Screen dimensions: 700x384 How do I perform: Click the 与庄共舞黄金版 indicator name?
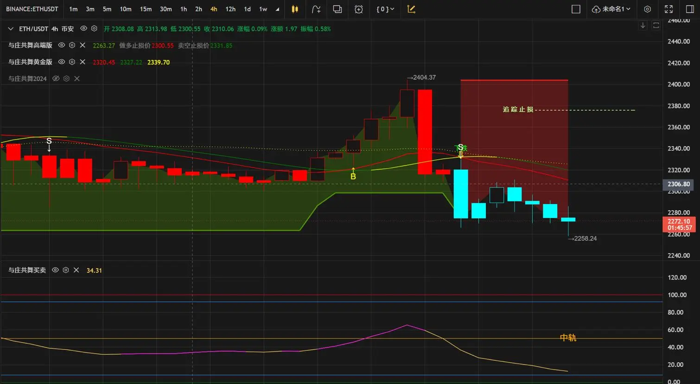pos(30,62)
